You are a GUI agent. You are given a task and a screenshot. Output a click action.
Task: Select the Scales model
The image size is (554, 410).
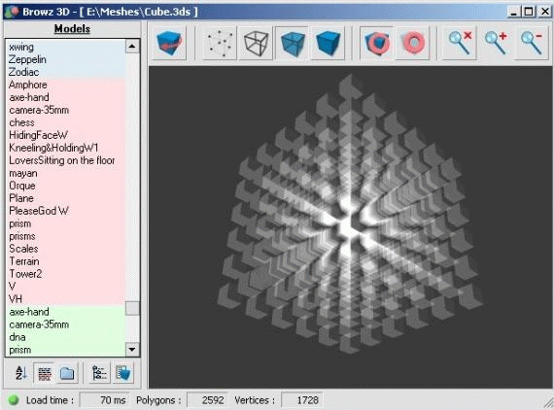(65, 249)
